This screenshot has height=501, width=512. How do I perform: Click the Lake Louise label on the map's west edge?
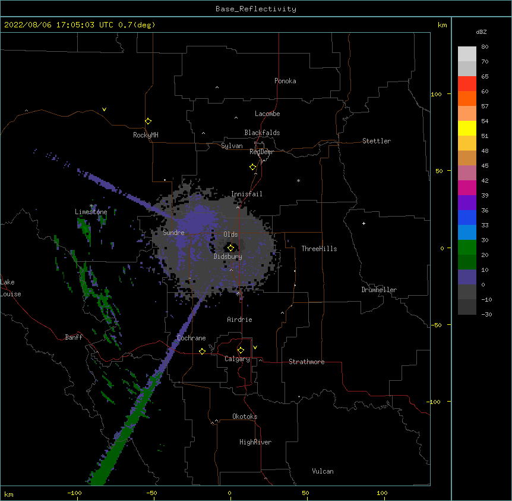(11, 288)
